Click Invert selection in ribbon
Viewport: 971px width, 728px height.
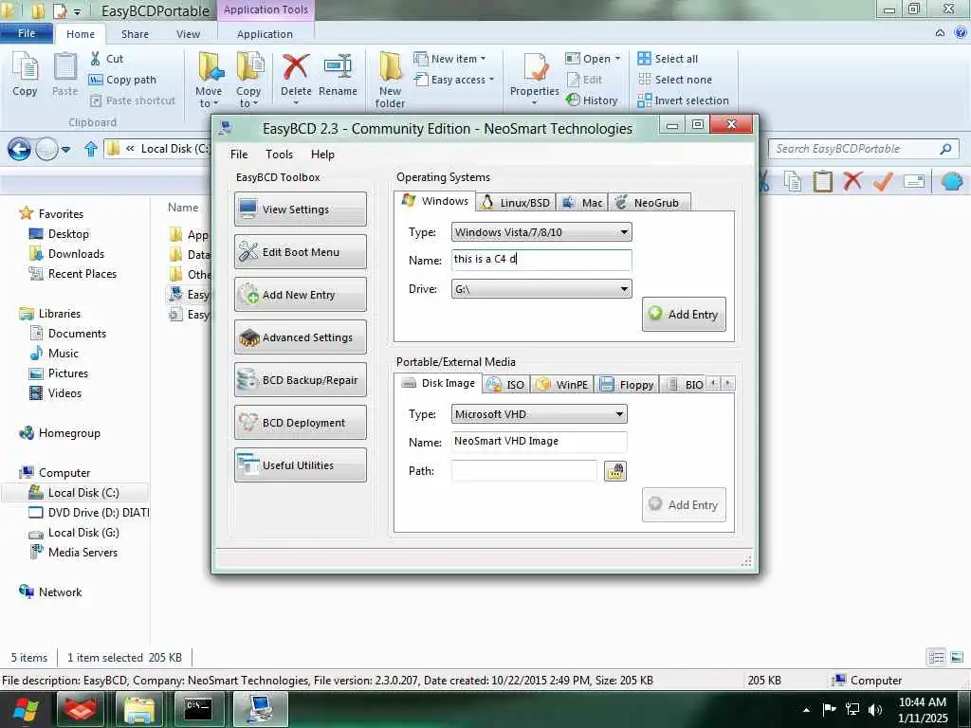click(683, 100)
